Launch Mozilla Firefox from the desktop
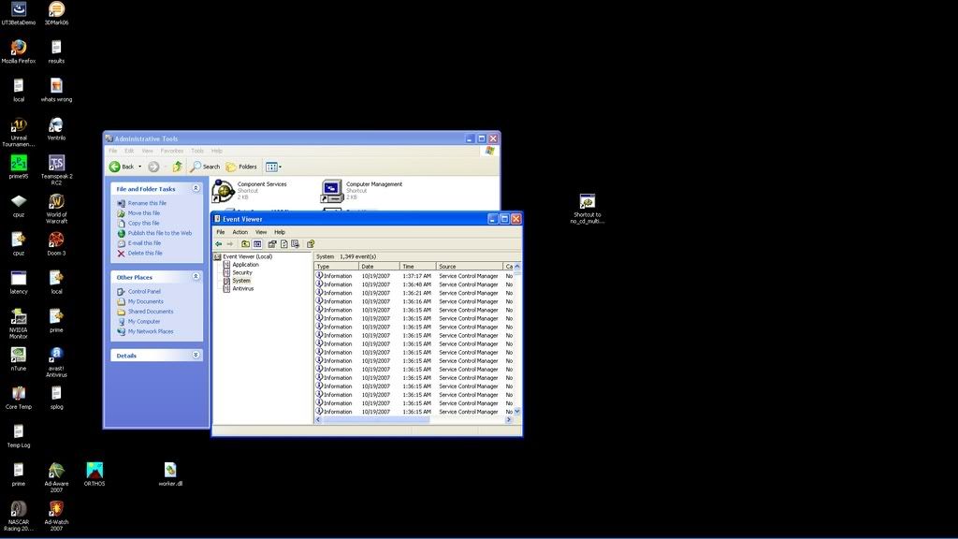The width and height of the screenshot is (958, 539). (18, 48)
